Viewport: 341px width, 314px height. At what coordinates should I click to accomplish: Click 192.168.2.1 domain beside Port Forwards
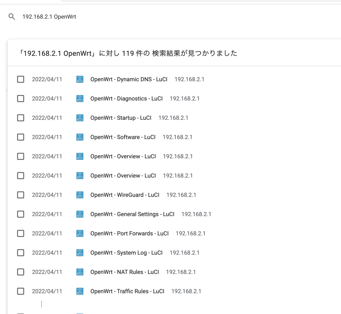(191, 234)
